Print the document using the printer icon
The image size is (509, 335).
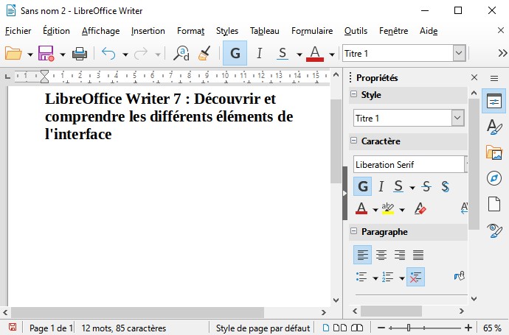[80, 54]
